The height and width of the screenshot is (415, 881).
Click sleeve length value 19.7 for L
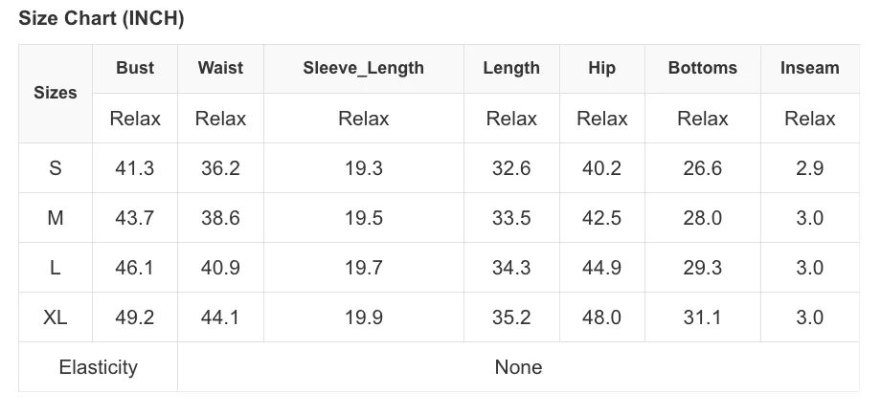364,268
